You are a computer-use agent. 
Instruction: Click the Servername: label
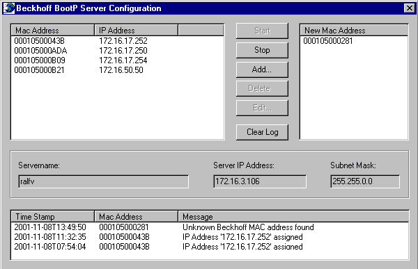pos(39,165)
